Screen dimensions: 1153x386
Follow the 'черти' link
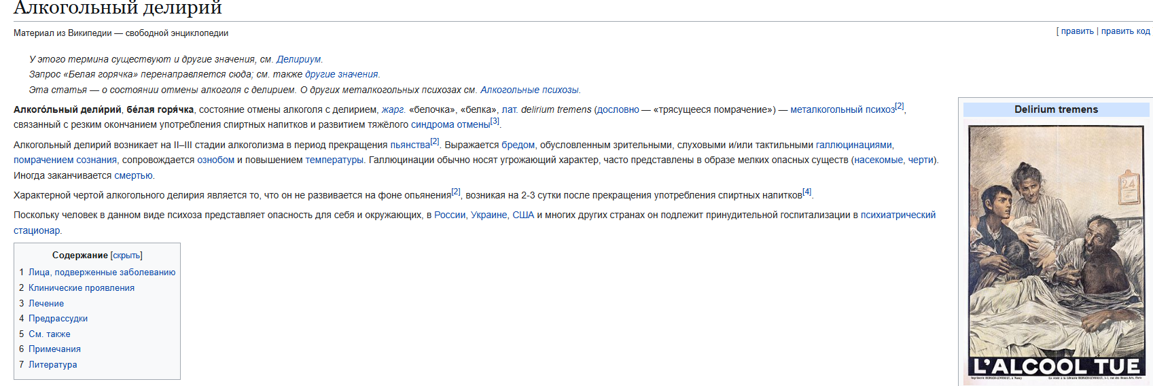[x=921, y=160]
